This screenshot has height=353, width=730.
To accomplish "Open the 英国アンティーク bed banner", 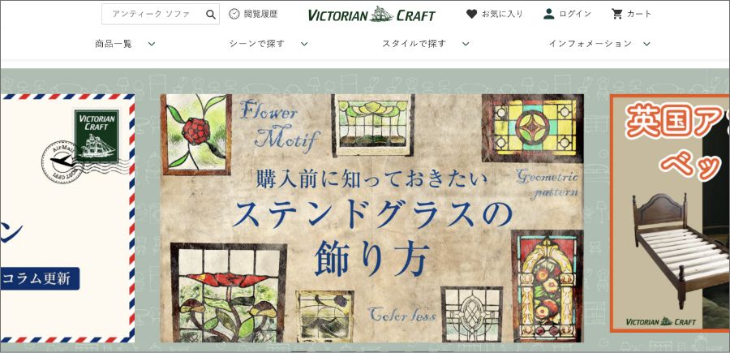I will click(670, 213).
